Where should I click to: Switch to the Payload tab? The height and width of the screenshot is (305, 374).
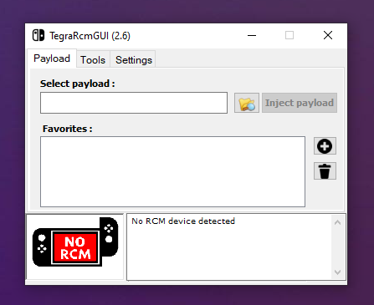coord(52,58)
